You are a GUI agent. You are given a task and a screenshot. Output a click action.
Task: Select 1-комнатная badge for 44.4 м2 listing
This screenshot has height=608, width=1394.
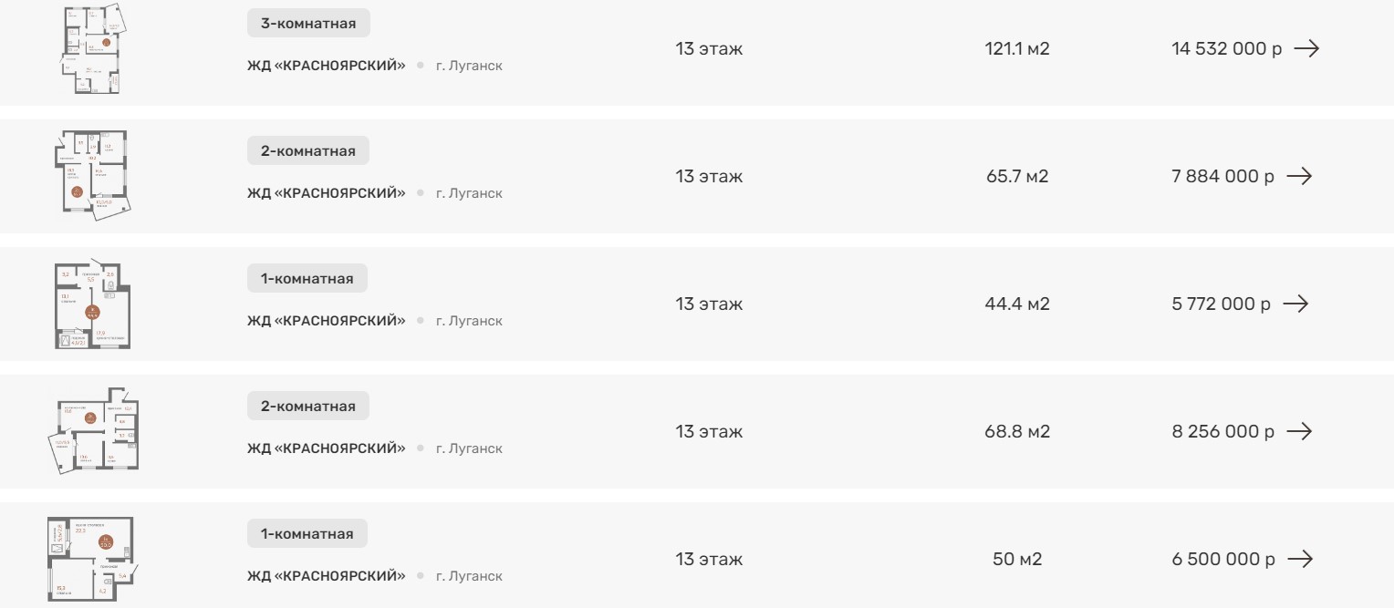pyautogui.click(x=307, y=278)
